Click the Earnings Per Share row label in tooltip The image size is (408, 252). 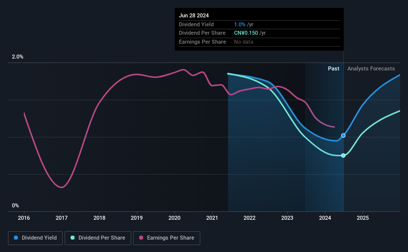[x=202, y=42]
